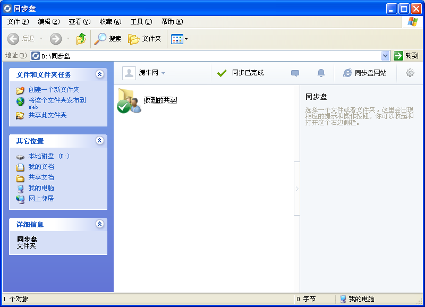Click the green sync completed checkmark

pos(222,73)
